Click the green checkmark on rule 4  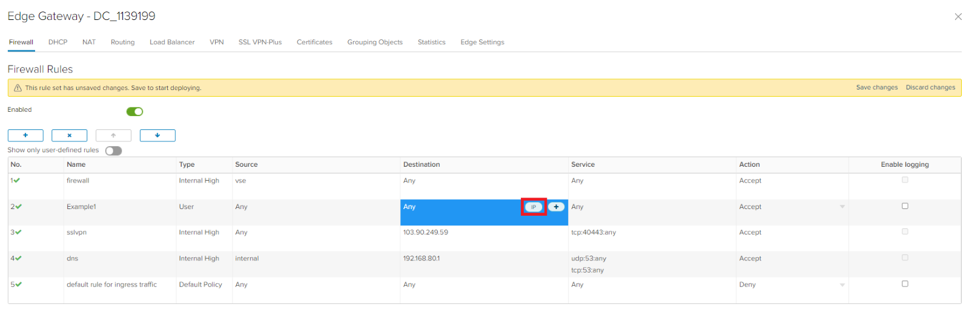tap(18, 258)
